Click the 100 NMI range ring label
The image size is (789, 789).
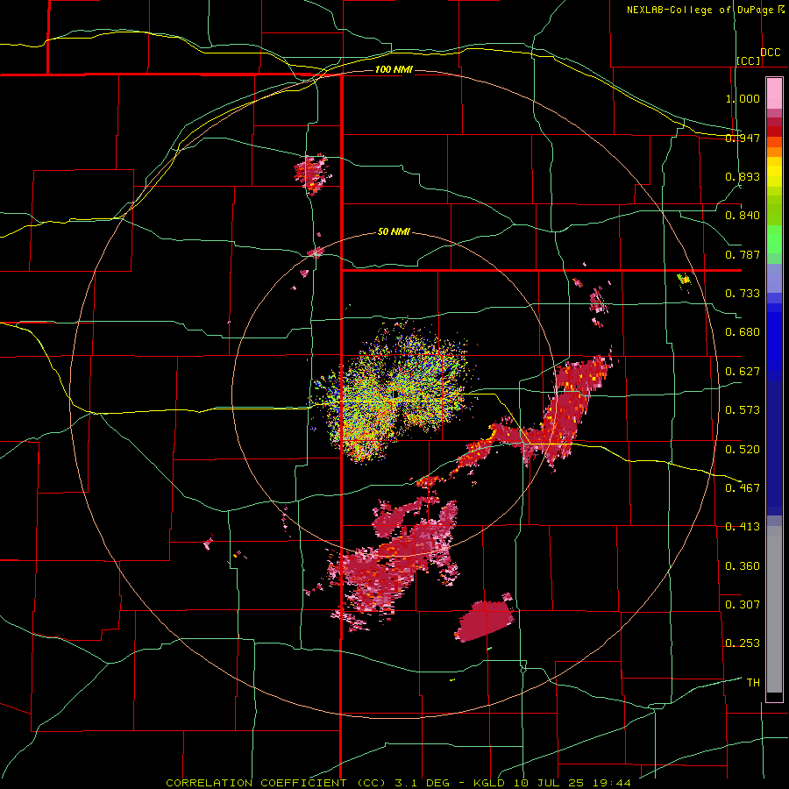[394, 69]
